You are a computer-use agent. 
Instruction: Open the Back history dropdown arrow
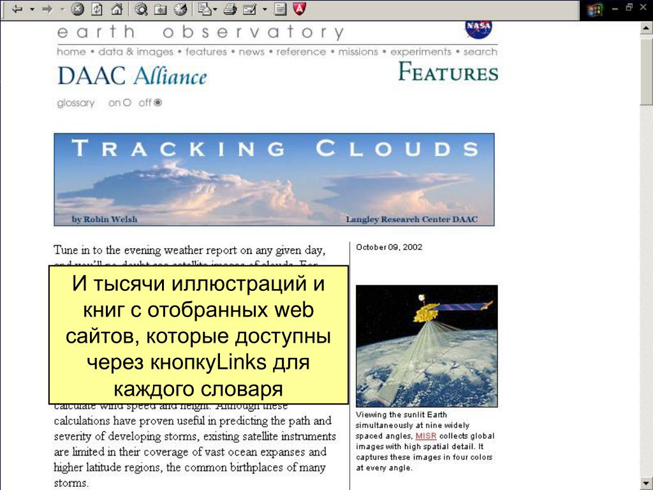(32, 9)
